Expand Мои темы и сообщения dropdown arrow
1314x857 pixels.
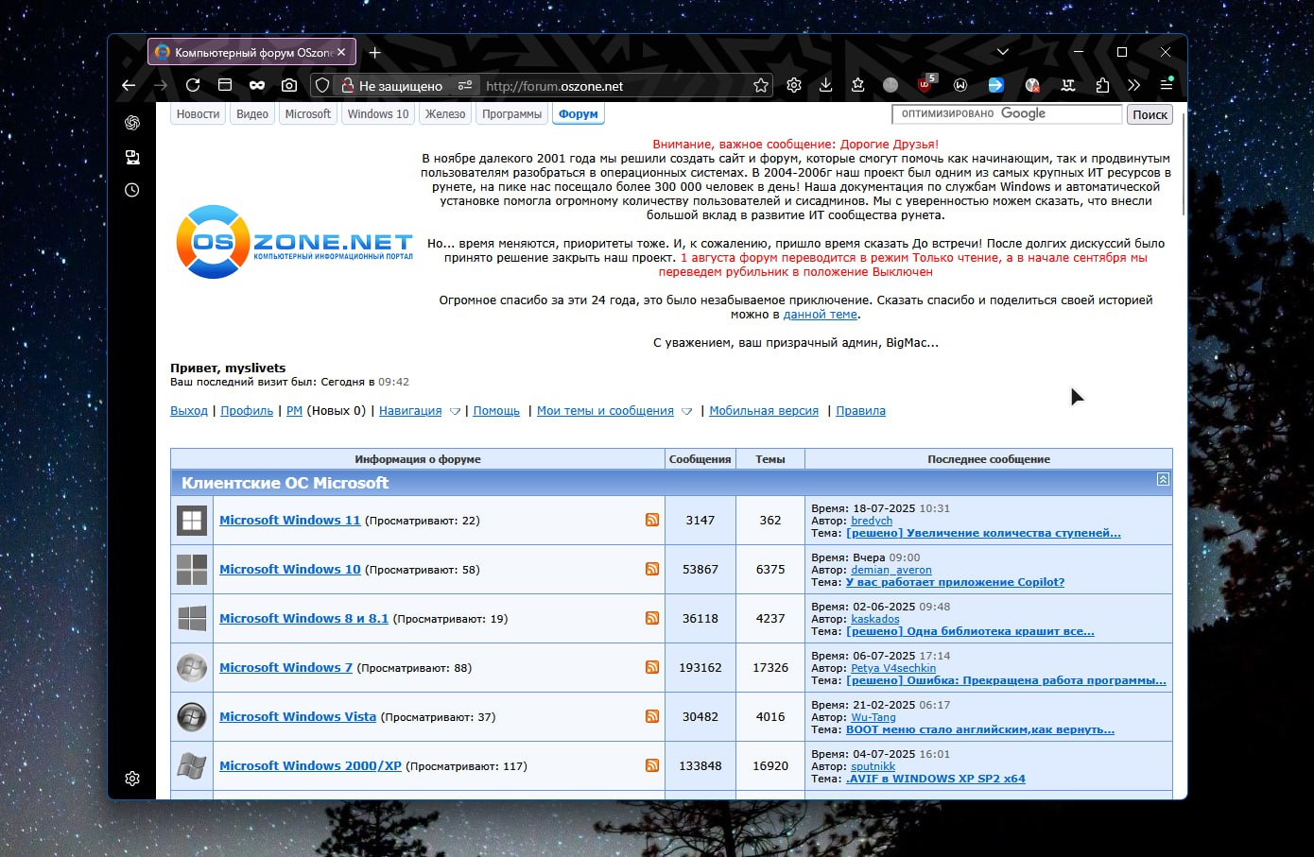tap(687, 412)
